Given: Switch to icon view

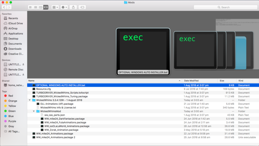Looking at the screenshot, I should (30, 7).
